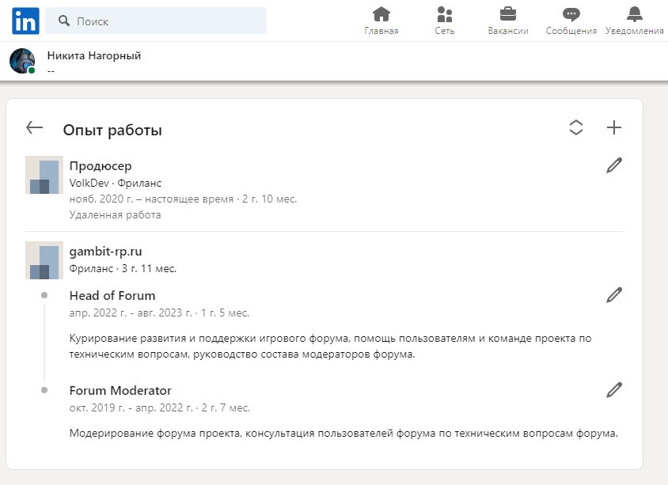Open Сообщения chat bubble icon

[571, 14]
